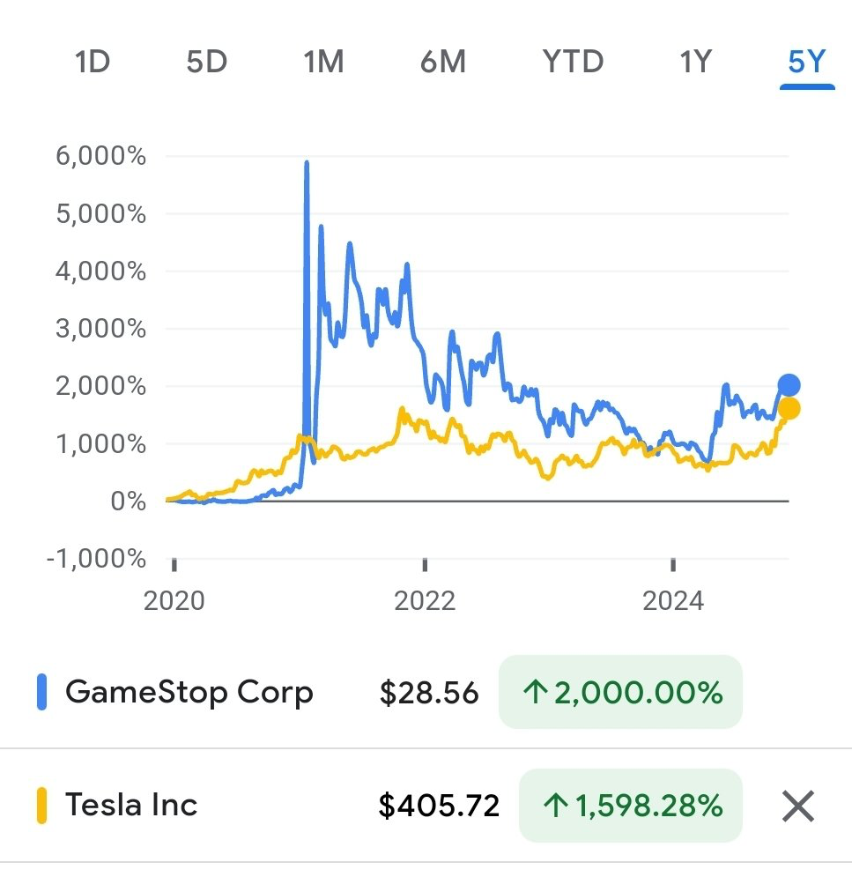Click the Tesla $405.72 price

click(x=439, y=806)
